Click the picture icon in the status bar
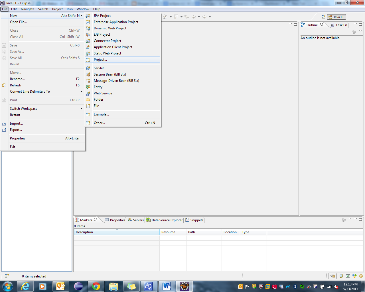 point(348,276)
